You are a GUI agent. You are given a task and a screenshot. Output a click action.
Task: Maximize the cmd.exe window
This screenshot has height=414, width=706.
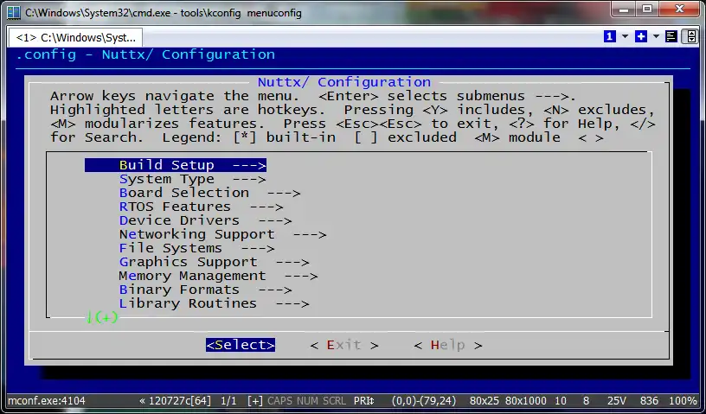click(x=647, y=9)
